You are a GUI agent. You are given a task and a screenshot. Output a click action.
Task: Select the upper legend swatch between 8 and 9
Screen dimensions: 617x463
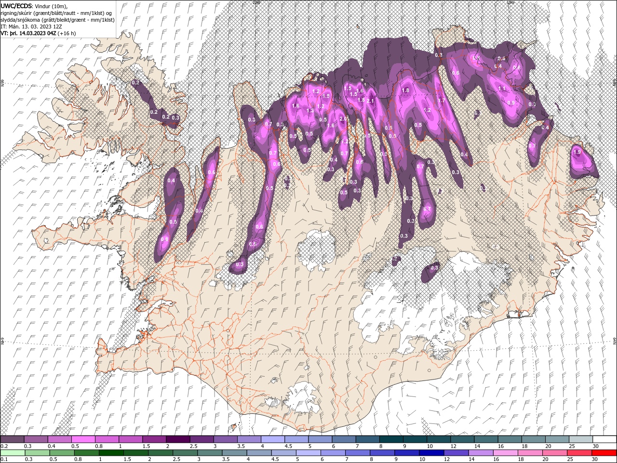391,439
